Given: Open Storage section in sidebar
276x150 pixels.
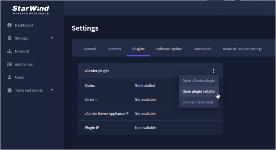Looking at the screenshot, I should [21, 38].
